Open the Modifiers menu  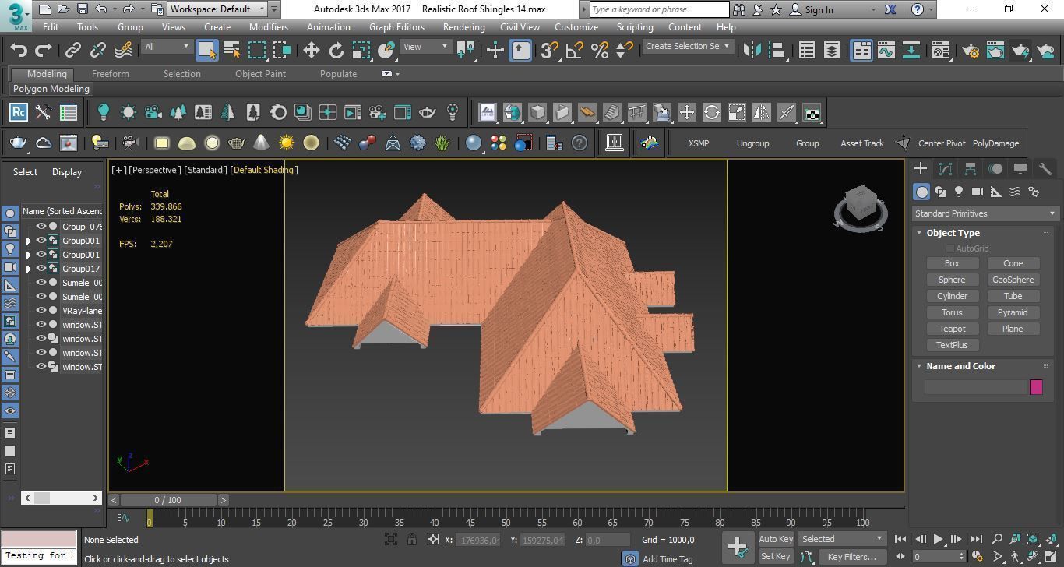268,26
